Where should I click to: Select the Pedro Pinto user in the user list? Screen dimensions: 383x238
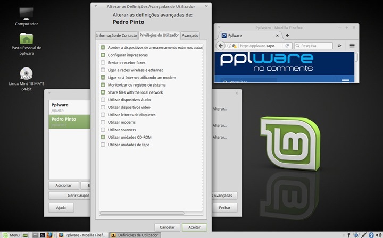coord(69,122)
